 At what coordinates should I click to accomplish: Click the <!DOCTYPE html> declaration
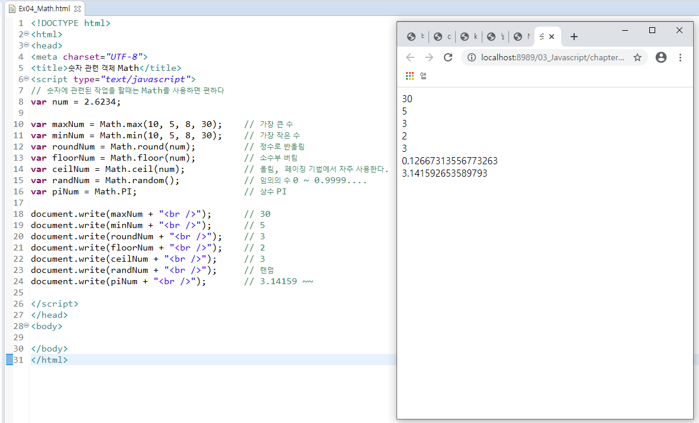point(70,22)
